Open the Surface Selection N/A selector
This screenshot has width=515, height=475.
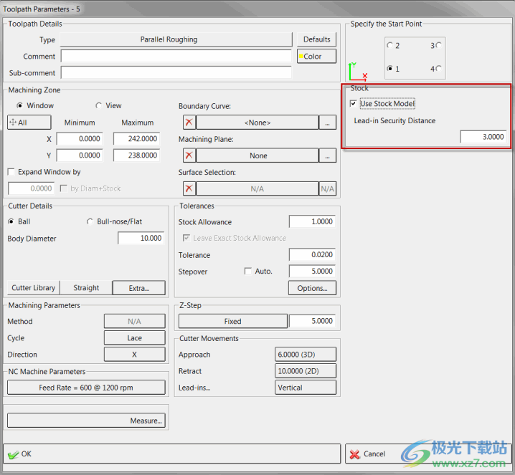[x=257, y=188]
